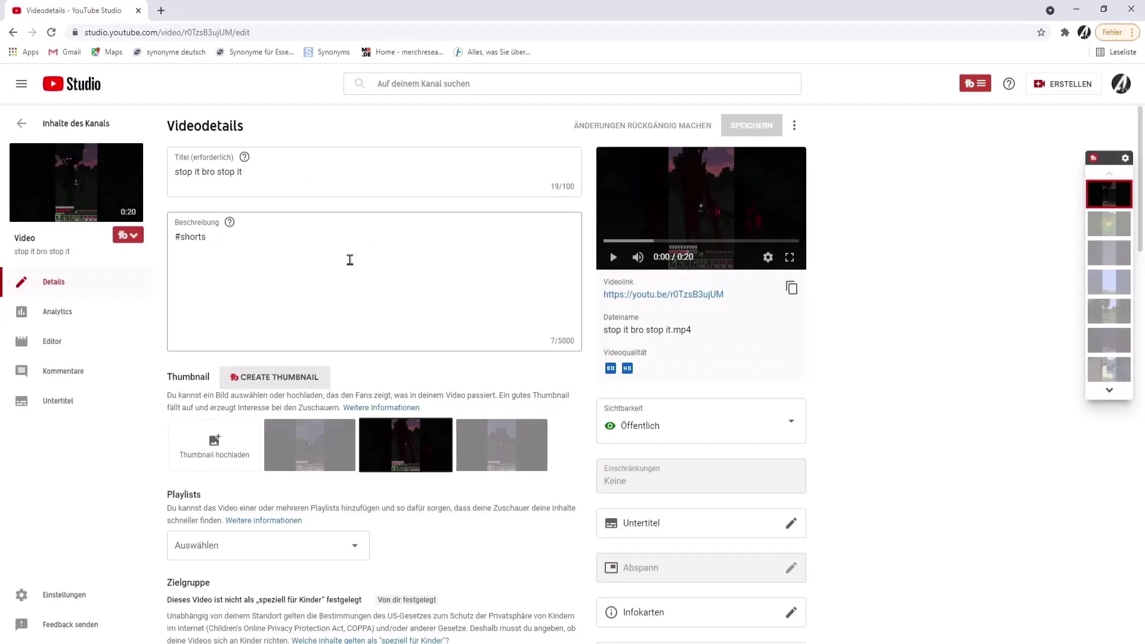Click the page vertical scrollbar
1145x644 pixels.
(x=1140, y=179)
